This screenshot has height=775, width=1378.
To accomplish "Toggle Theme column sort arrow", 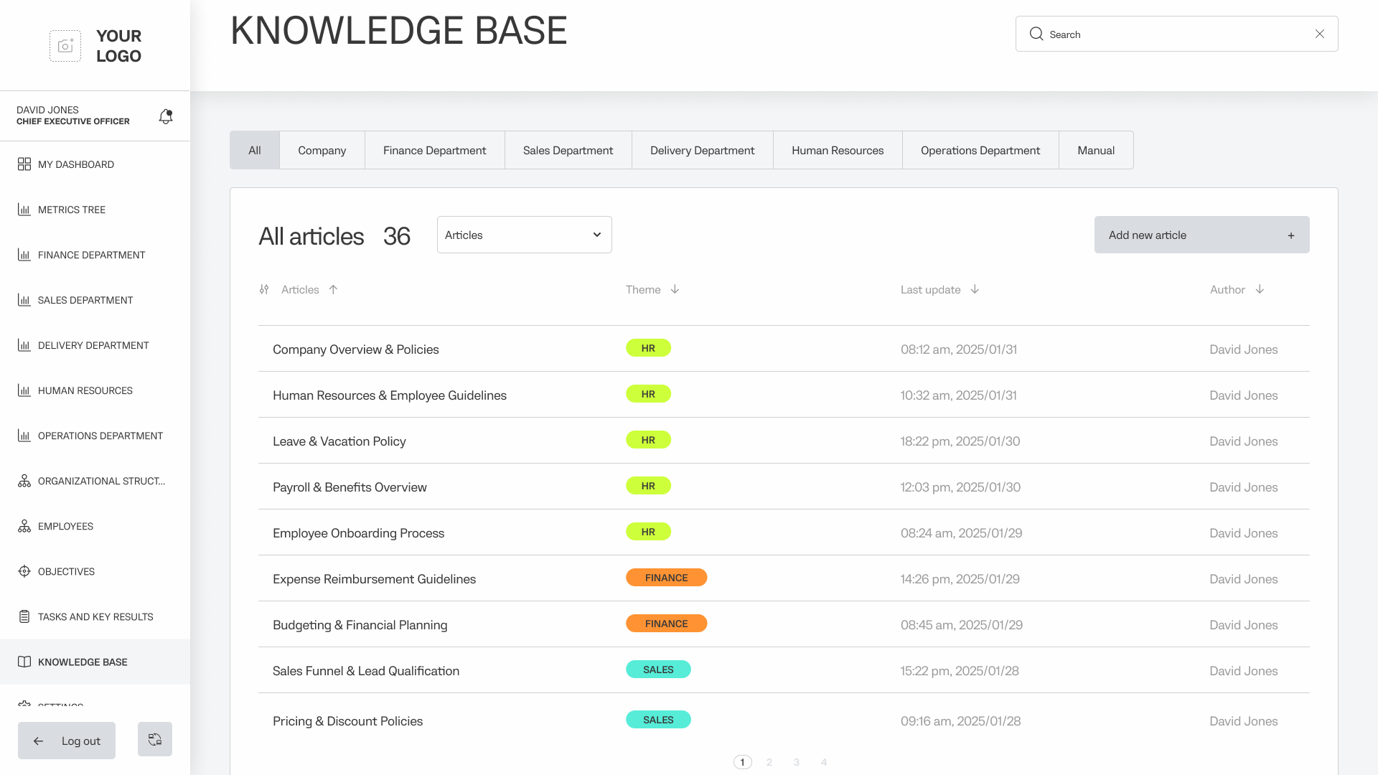I will tap(675, 289).
